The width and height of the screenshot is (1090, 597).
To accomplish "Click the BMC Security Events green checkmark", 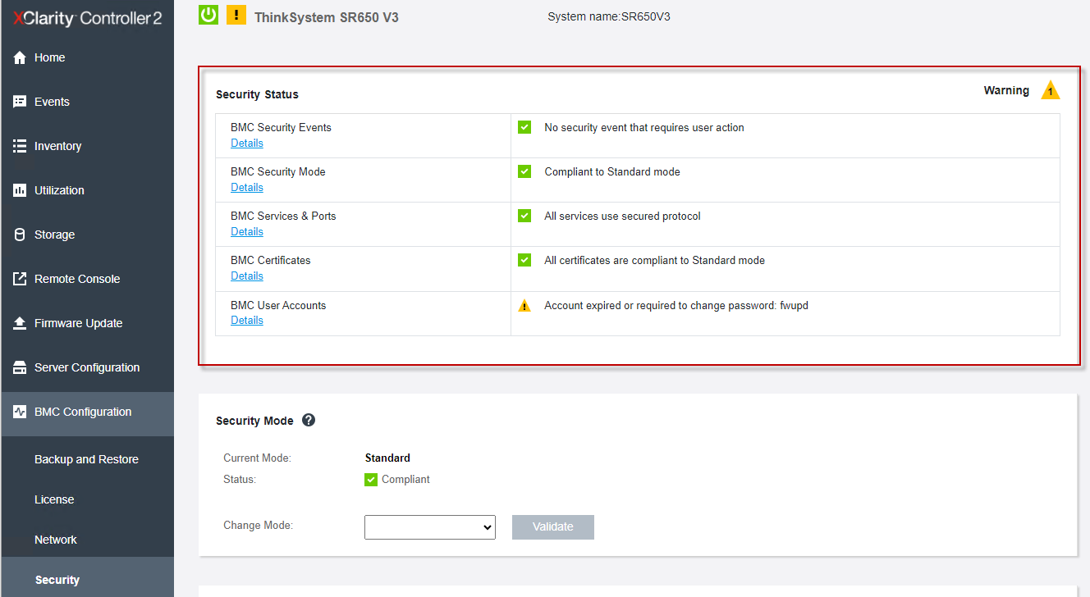I will tap(524, 127).
